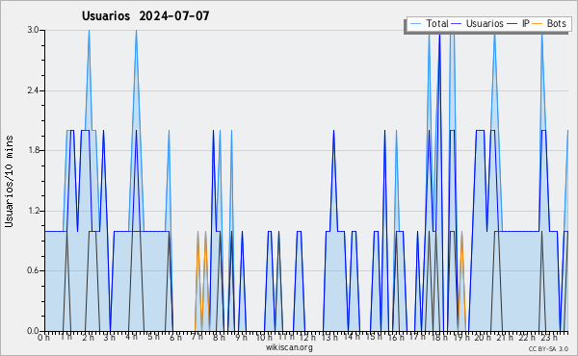The height and width of the screenshot is (356, 578).
Task: Click the 9 h x-axis label
Action: (242, 338)
